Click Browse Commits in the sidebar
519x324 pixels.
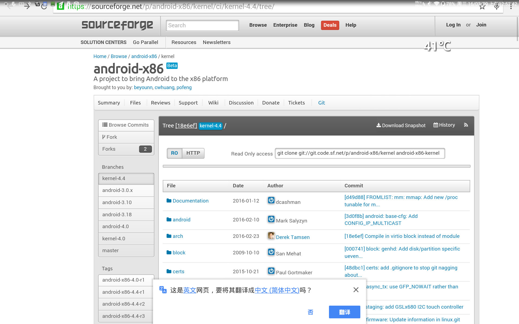click(126, 125)
